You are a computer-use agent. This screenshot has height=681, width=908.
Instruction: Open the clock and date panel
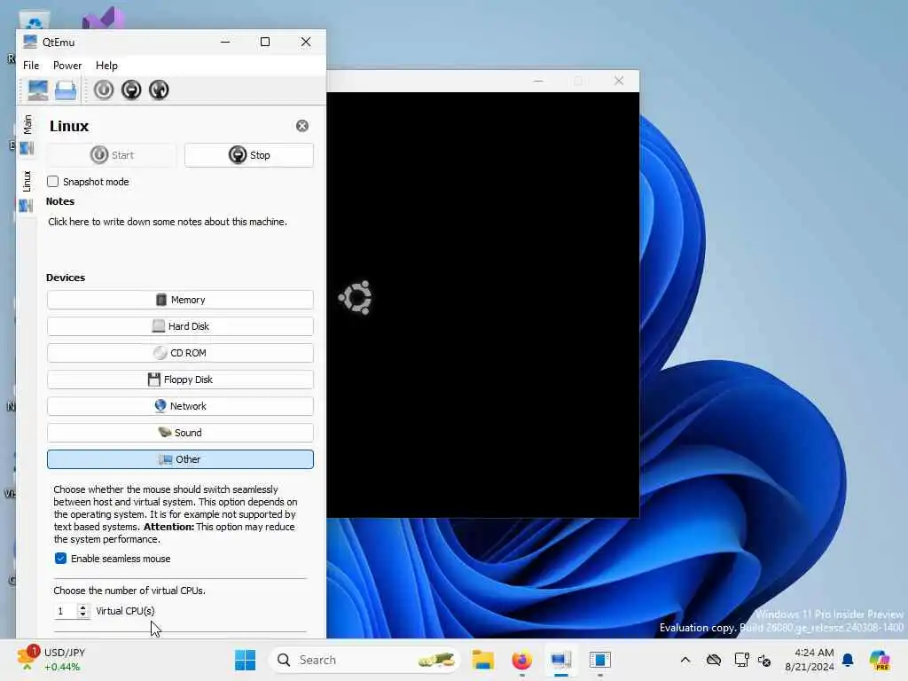click(x=810, y=660)
